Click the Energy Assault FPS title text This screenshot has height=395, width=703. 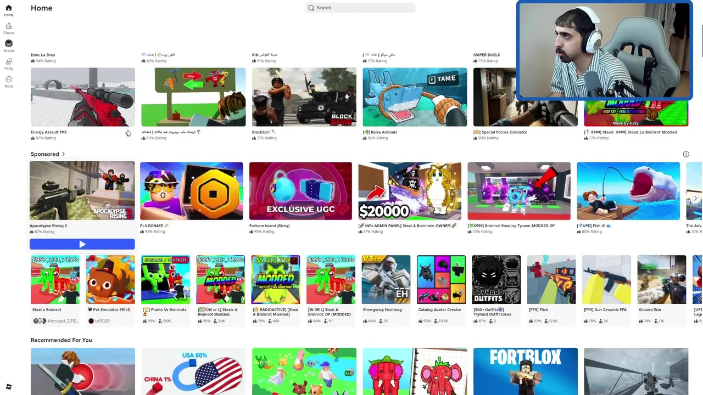click(x=48, y=132)
